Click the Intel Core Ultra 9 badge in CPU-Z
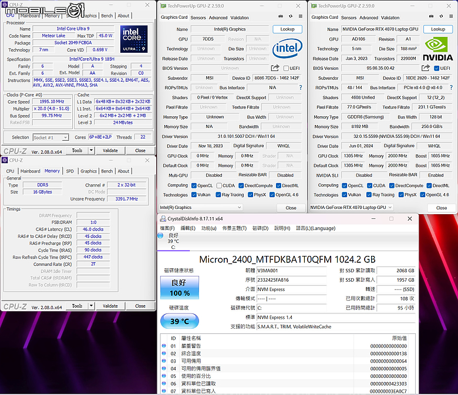The height and width of the screenshot is (395, 458). [x=134, y=39]
